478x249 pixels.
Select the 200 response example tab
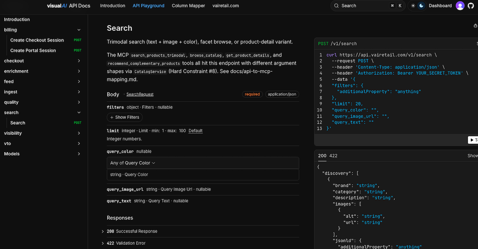[x=322, y=156]
